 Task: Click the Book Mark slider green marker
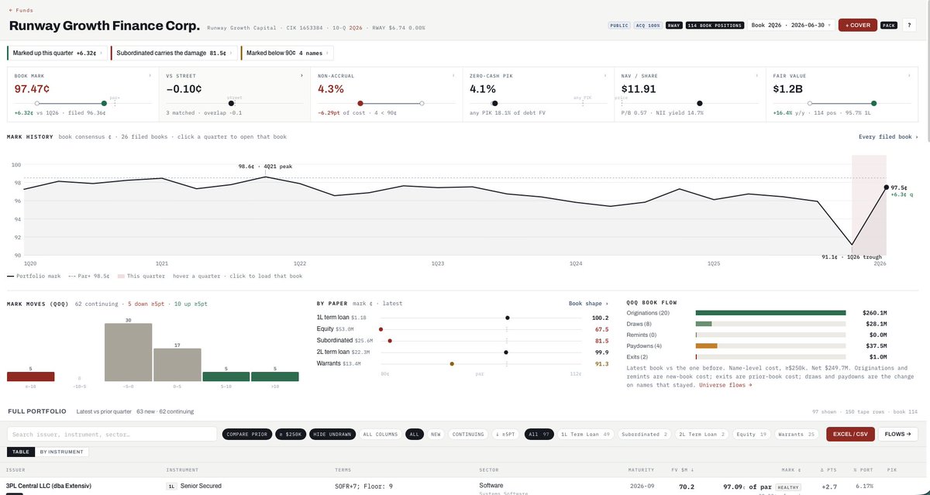point(104,103)
